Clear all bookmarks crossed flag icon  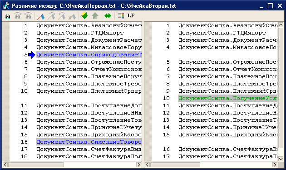pyautogui.click(x=72, y=17)
